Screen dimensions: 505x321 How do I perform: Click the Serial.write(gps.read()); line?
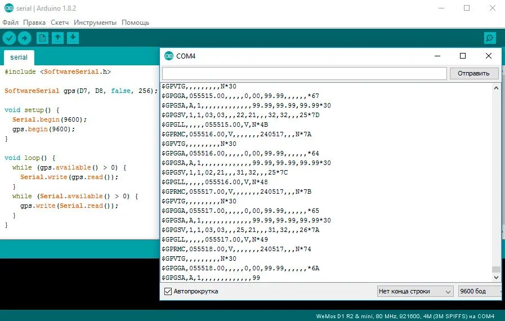[69, 177]
